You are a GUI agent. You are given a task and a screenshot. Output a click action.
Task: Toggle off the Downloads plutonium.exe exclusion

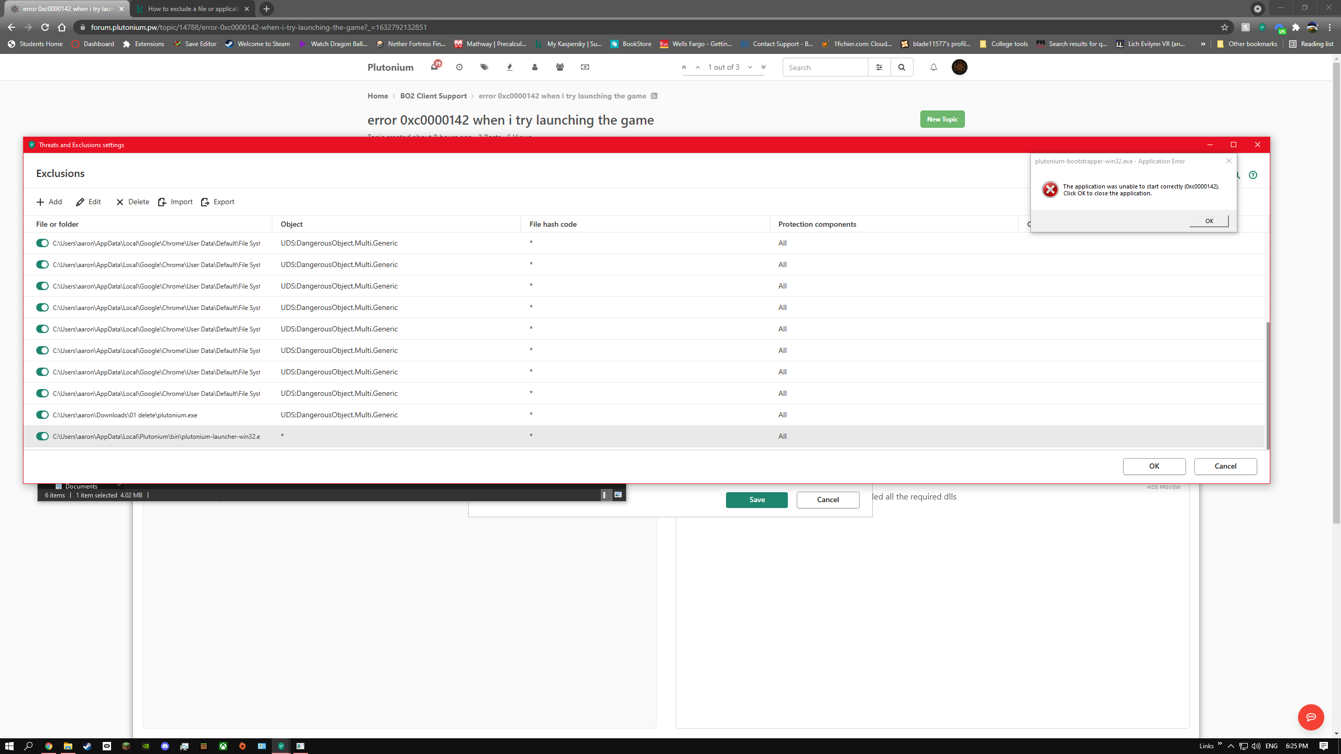(x=42, y=415)
